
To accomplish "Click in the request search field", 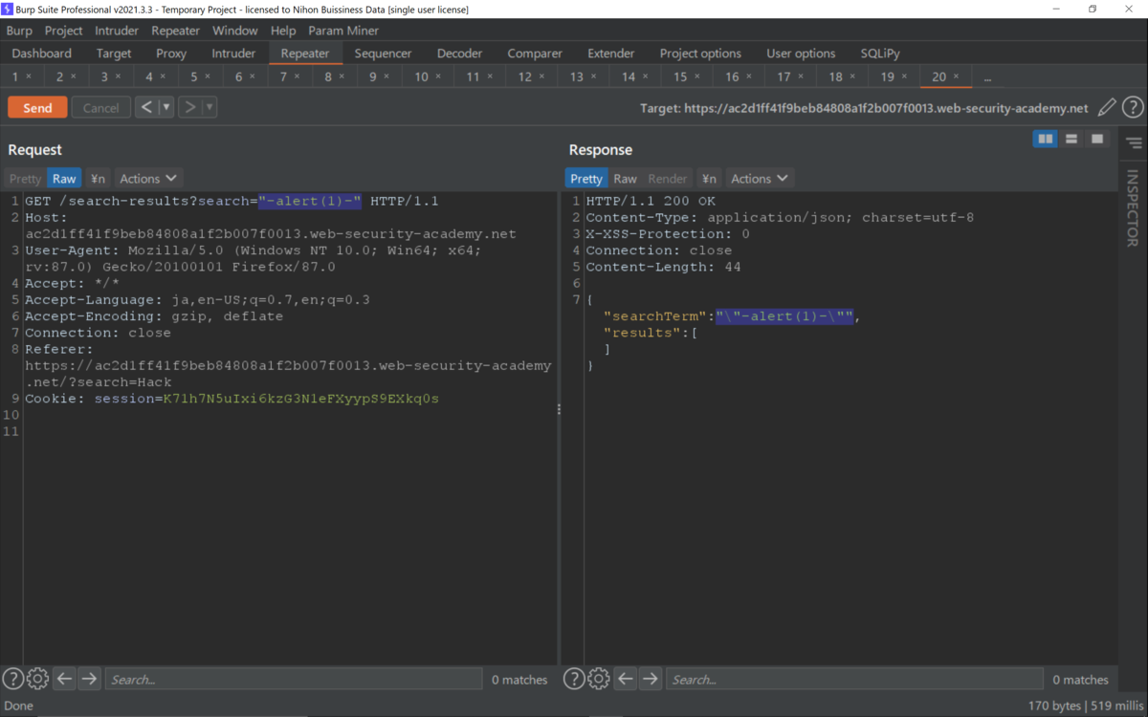I will pos(293,679).
